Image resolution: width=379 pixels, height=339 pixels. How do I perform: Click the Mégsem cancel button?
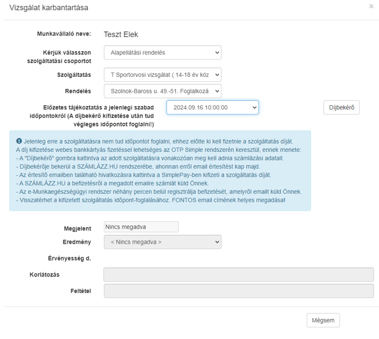(323, 321)
